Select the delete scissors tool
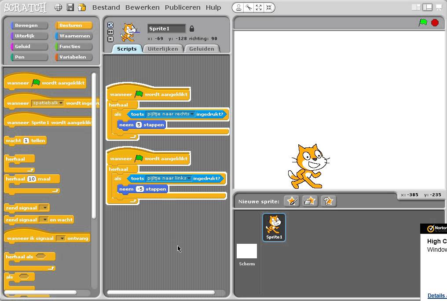The height and width of the screenshot is (301, 447). click(249, 7)
